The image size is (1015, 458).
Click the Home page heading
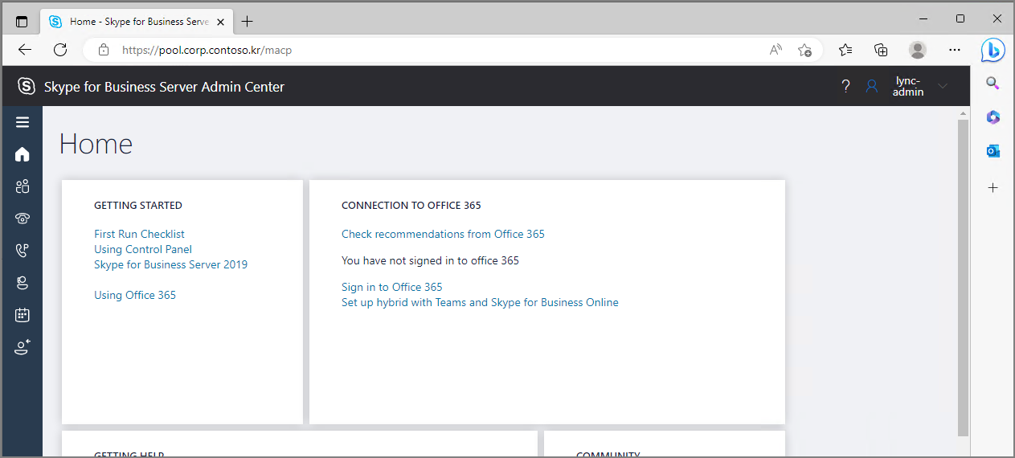coord(96,144)
